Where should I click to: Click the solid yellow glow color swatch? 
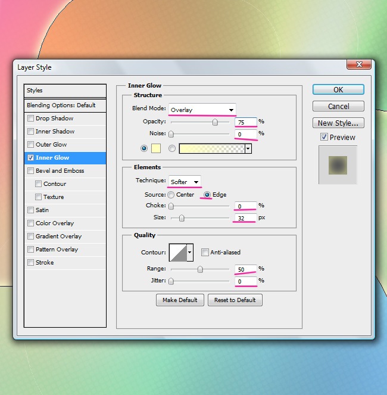point(157,148)
